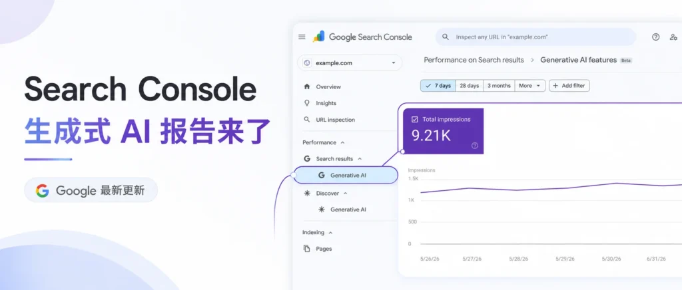Click the 5/28/26 date label
The image size is (682, 290).
click(x=518, y=259)
